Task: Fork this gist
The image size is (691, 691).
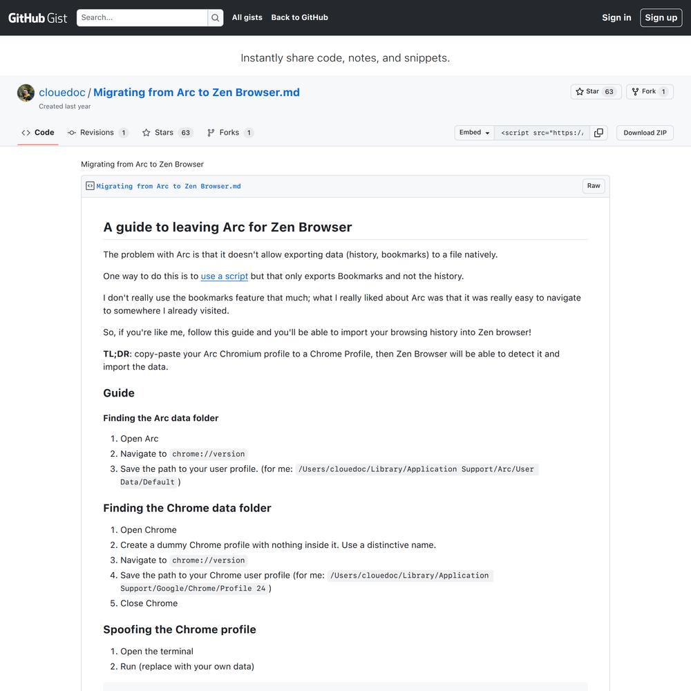Action: (x=650, y=92)
